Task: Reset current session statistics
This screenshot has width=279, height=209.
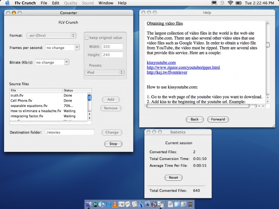Action: (174, 178)
